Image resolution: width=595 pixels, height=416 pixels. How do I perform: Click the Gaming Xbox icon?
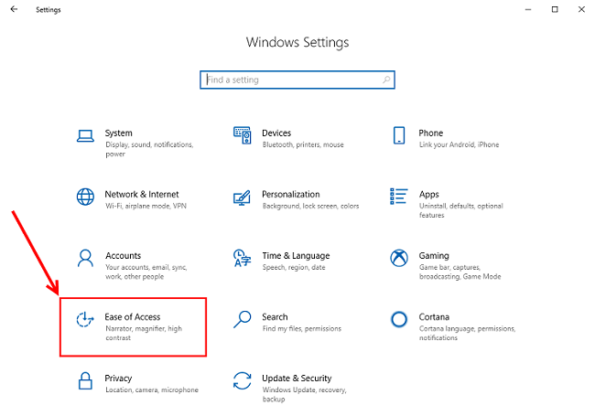coord(399,257)
